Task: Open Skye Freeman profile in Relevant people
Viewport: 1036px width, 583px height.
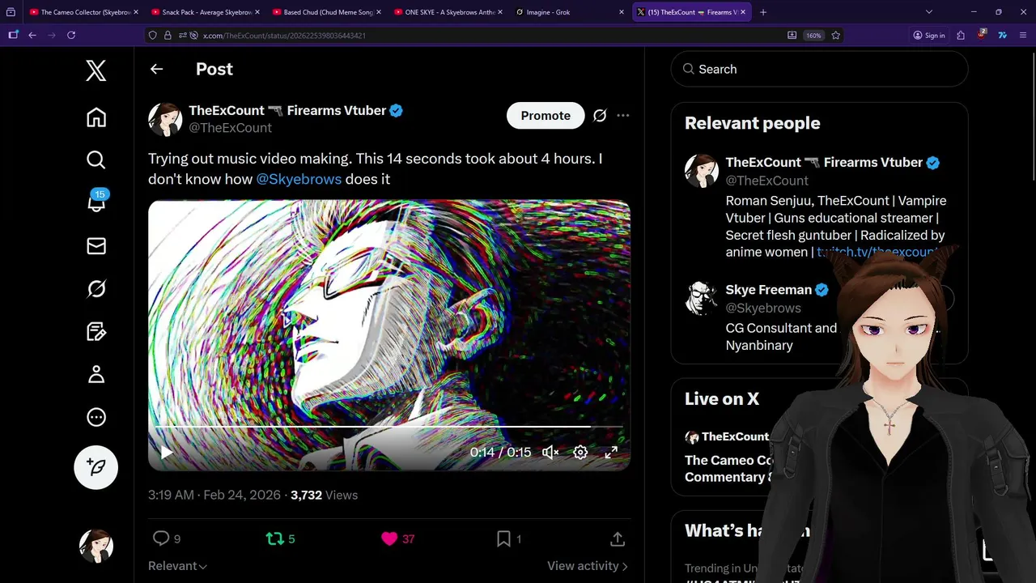Action: [768, 290]
